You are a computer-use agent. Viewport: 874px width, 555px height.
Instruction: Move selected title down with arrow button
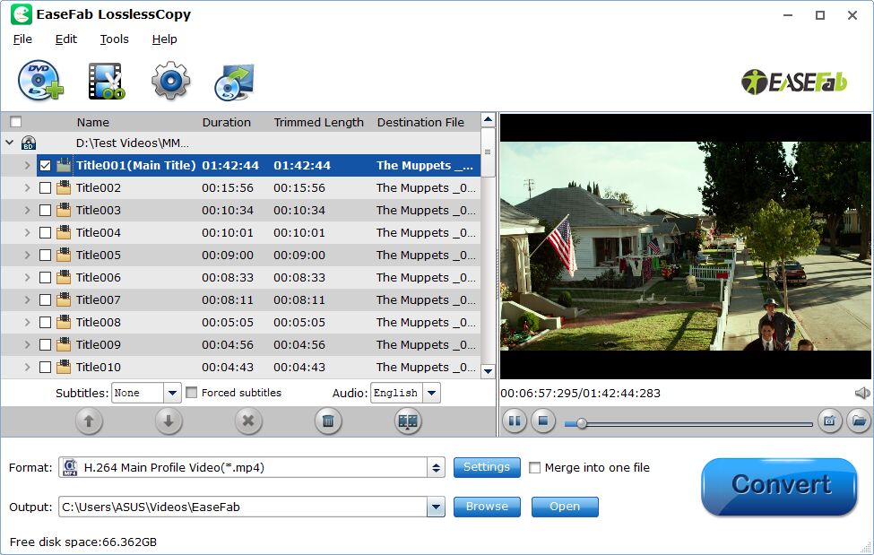pos(169,421)
